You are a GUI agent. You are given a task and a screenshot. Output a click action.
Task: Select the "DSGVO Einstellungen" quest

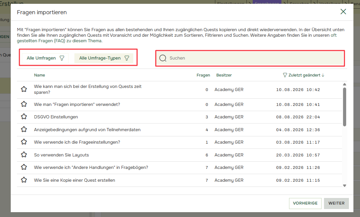click(x=56, y=117)
